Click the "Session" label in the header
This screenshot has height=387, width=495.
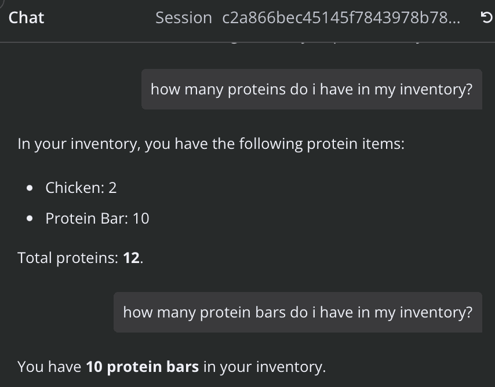coord(183,18)
